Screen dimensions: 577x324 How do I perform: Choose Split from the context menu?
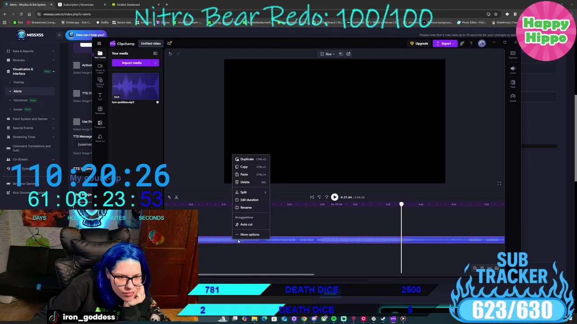(x=251, y=192)
